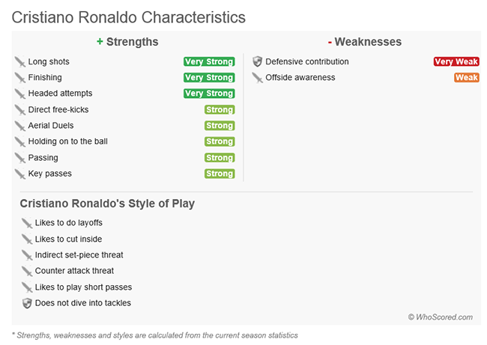Select the Headed attempts strength label

(x=60, y=94)
